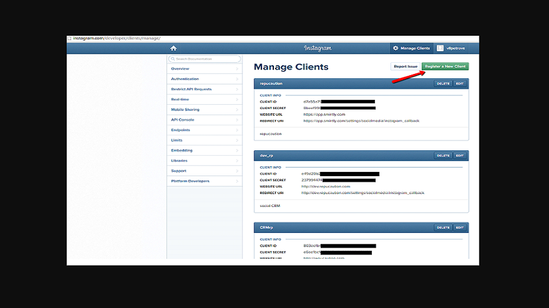Open the user avatar thumbnail in header
This screenshot has height=308, width=549.
[x=440, y=48]
